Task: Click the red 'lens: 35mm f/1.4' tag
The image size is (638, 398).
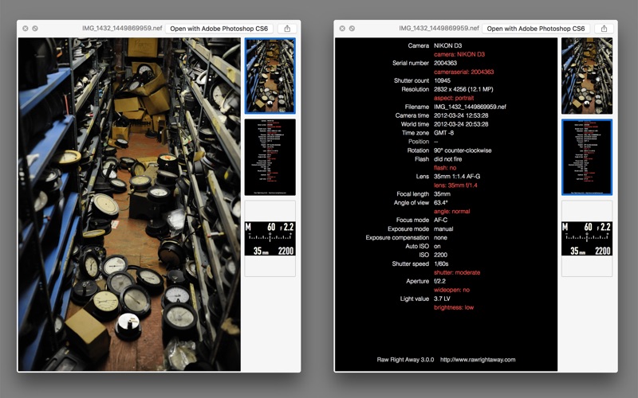Action: click(x=455, y=185)
